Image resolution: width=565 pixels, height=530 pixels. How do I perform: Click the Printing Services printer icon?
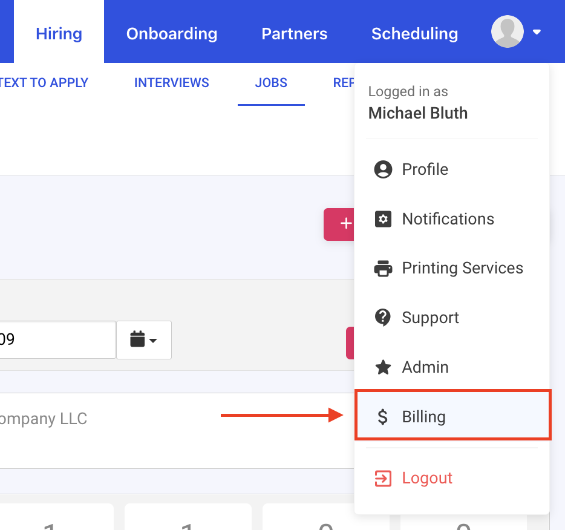(383, 269)
